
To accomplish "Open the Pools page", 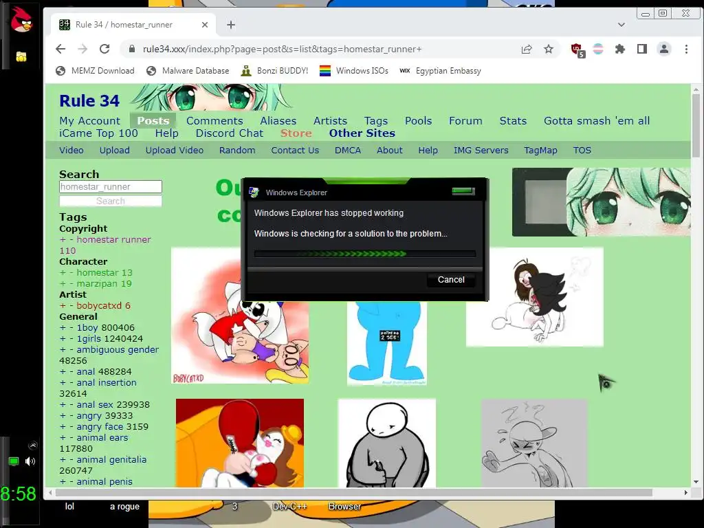I will click(x=419, y=121).
